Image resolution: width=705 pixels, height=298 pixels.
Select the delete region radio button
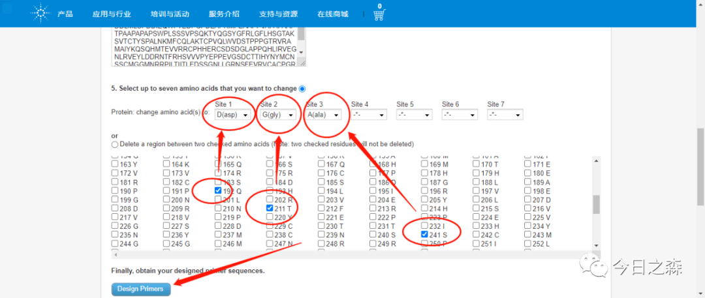(115, 144)
